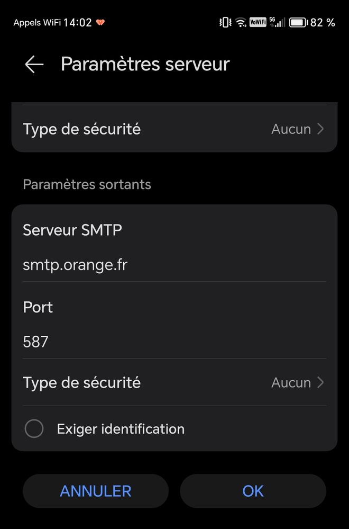Tap the battery level icon
This screenshot has height=529, width=349.
coord(298,22)
